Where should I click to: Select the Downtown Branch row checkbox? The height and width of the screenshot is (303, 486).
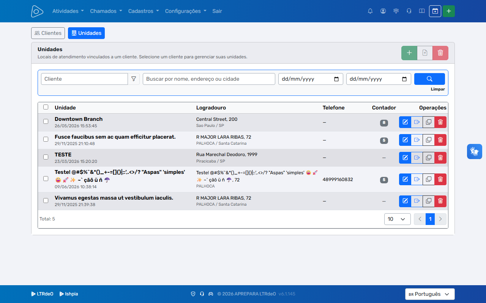pos(46,122)
